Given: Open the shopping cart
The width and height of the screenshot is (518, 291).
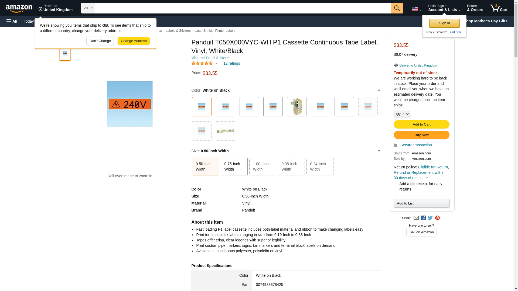Looking at the screenshot, I should (499, 8).
